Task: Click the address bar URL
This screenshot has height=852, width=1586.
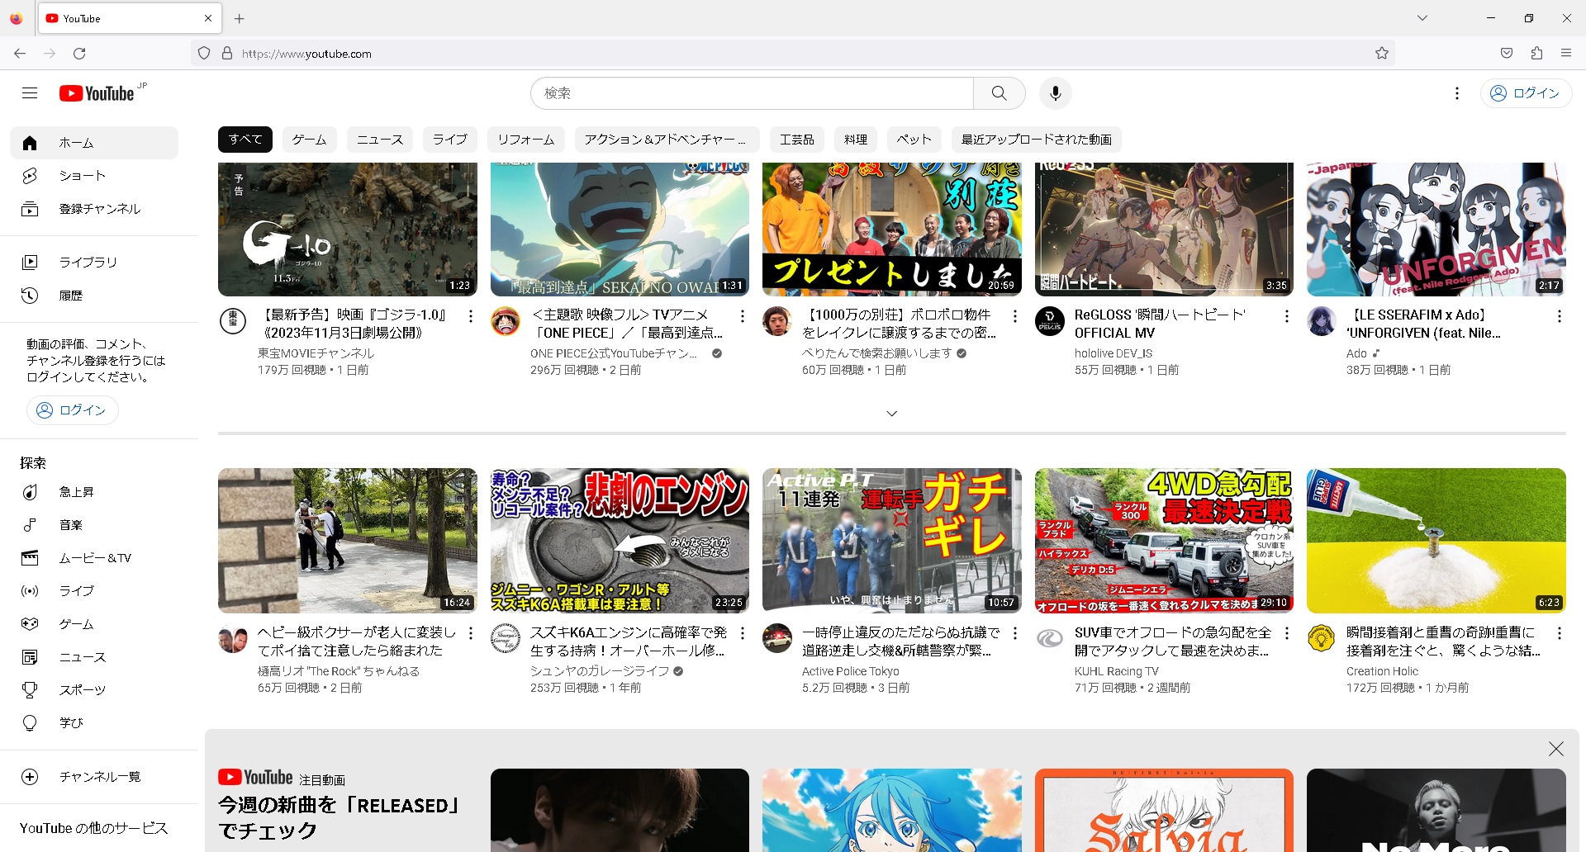Action: click(x=306, y=54)
